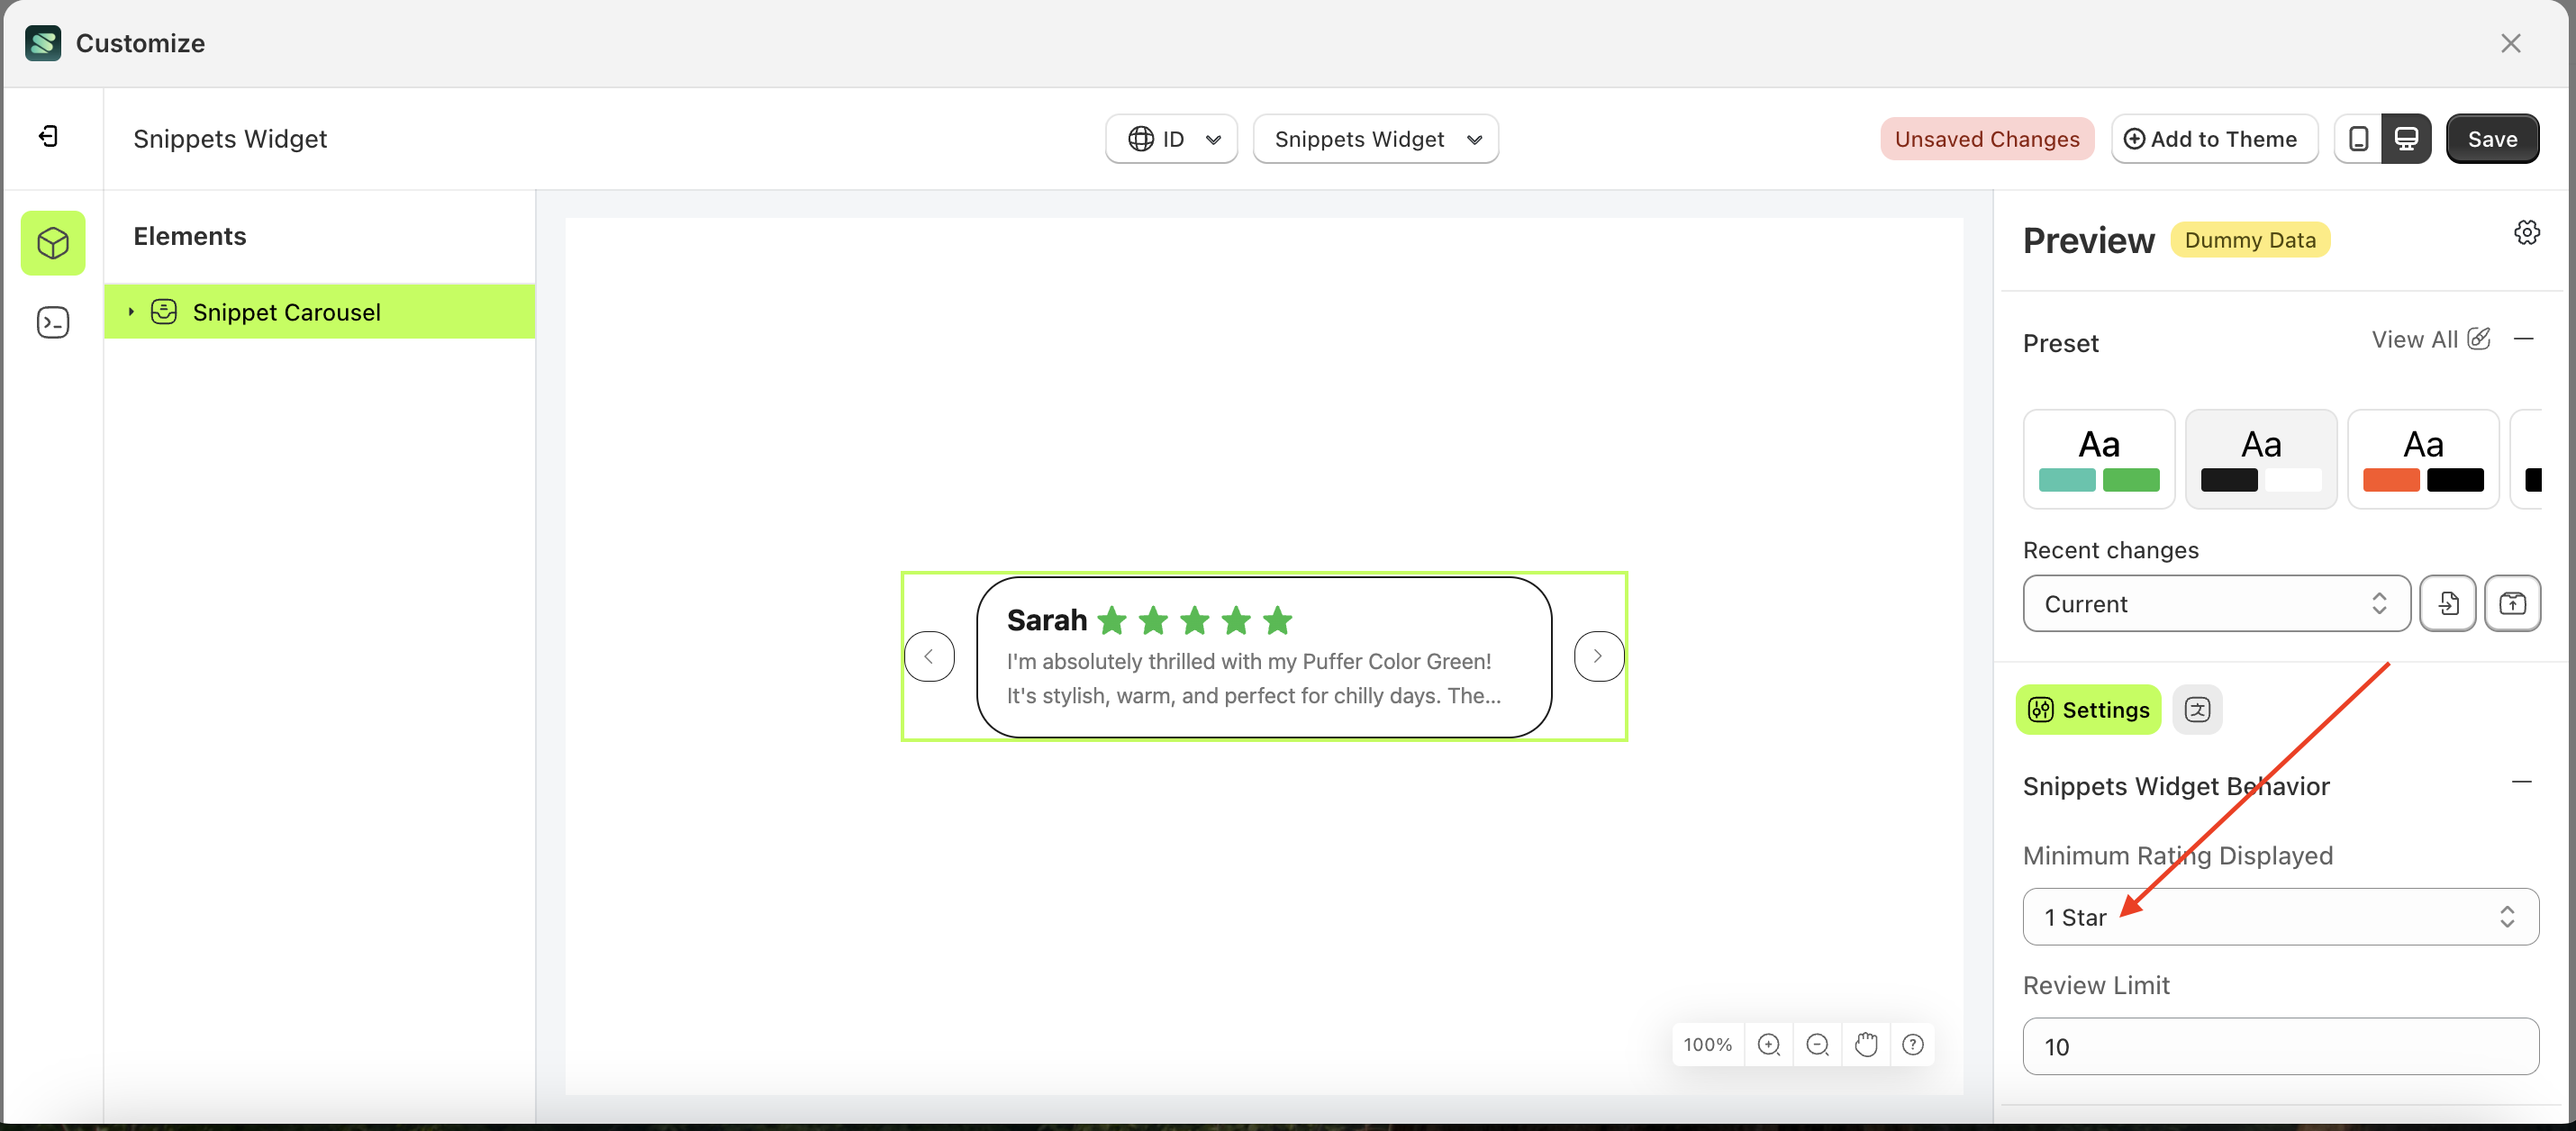Select the Settings tab
The height and width of the screenshot is (1131, 2576).
point(2088,709)
